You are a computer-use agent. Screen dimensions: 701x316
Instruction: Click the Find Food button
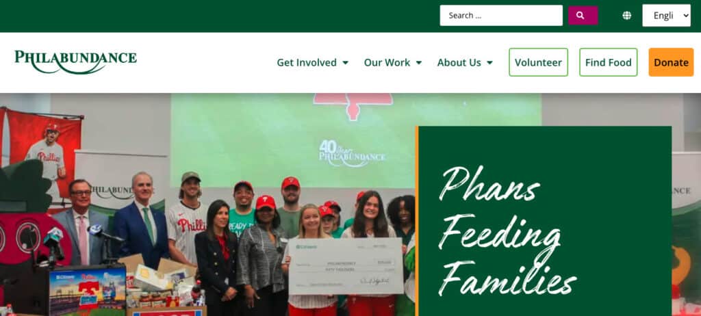pos(608,62)
